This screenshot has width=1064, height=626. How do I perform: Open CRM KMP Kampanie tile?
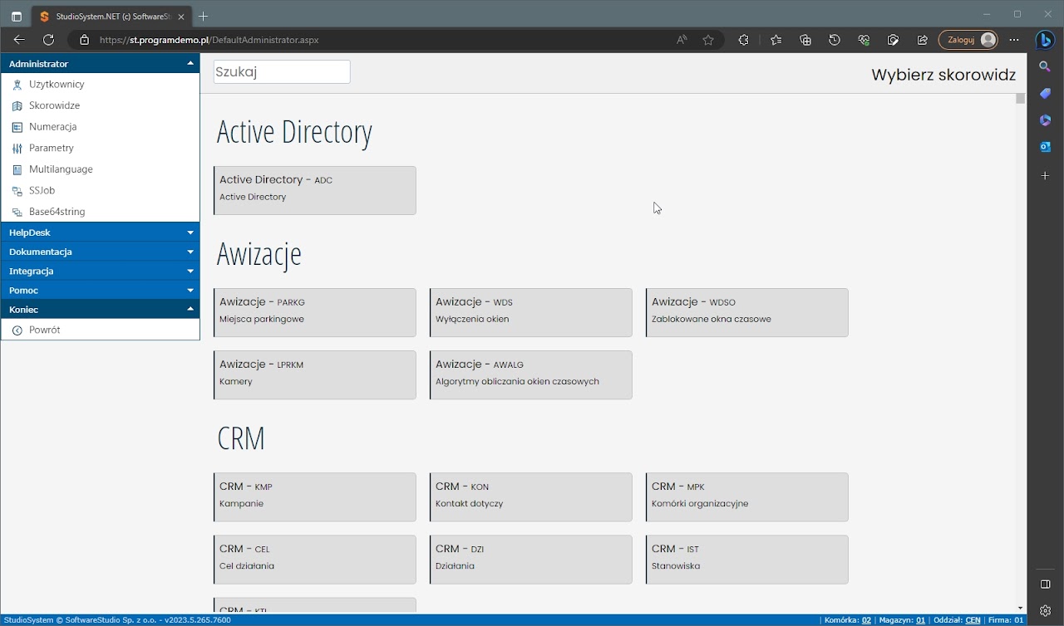315,496
